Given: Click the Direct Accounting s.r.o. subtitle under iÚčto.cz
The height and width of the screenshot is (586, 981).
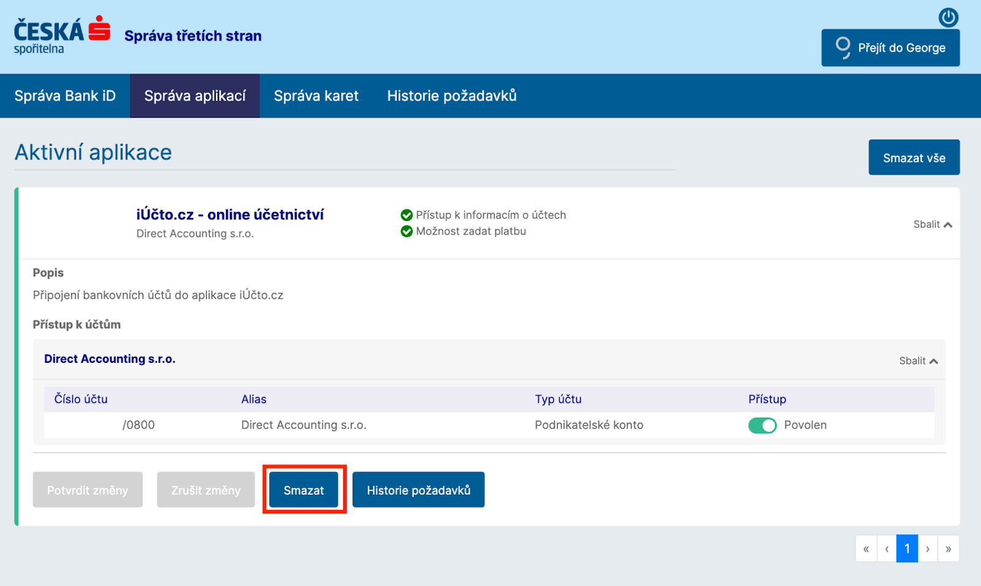Looking at the screenshot, I should coord(195,234).
